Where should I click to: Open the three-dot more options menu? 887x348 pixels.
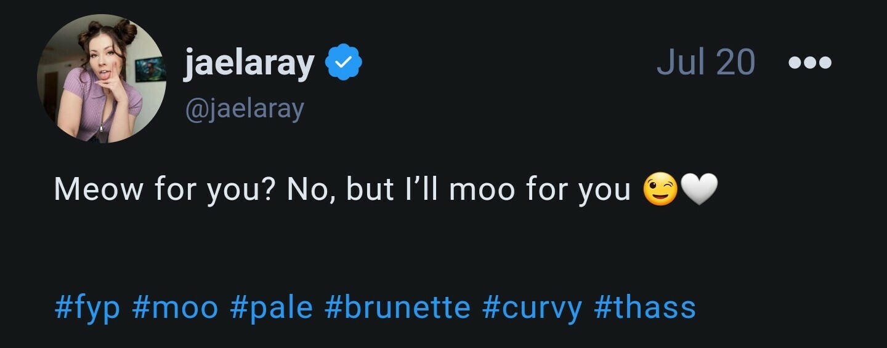pyautogui.click(x=810, y=62)
